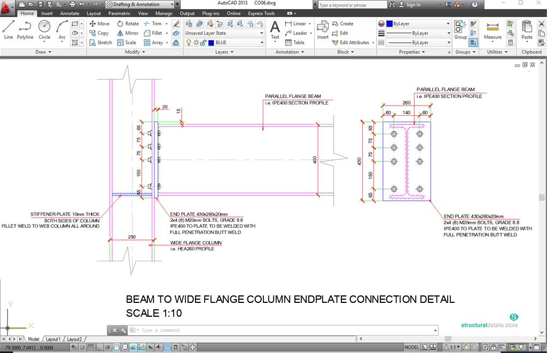Click the command line input field

pos(283,330)
